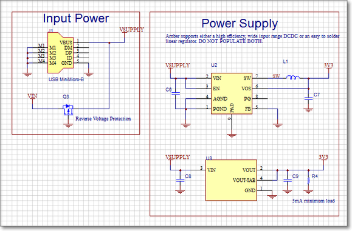
Task: Select the Q3 MOSFET symbol
Action: pos(68,110)
